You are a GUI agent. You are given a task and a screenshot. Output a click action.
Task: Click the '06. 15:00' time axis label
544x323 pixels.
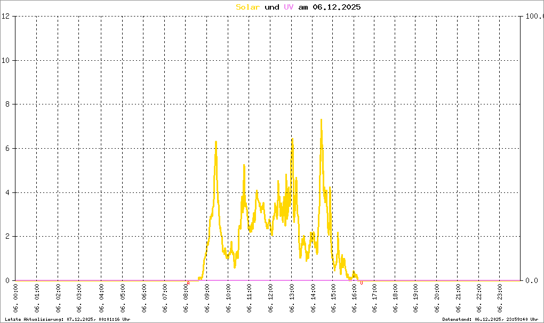[x=333, y=298]
